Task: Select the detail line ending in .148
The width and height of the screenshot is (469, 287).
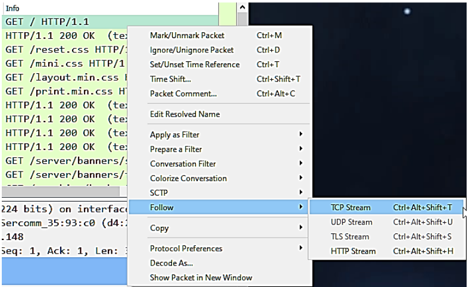Action: (x=64, y=237)
